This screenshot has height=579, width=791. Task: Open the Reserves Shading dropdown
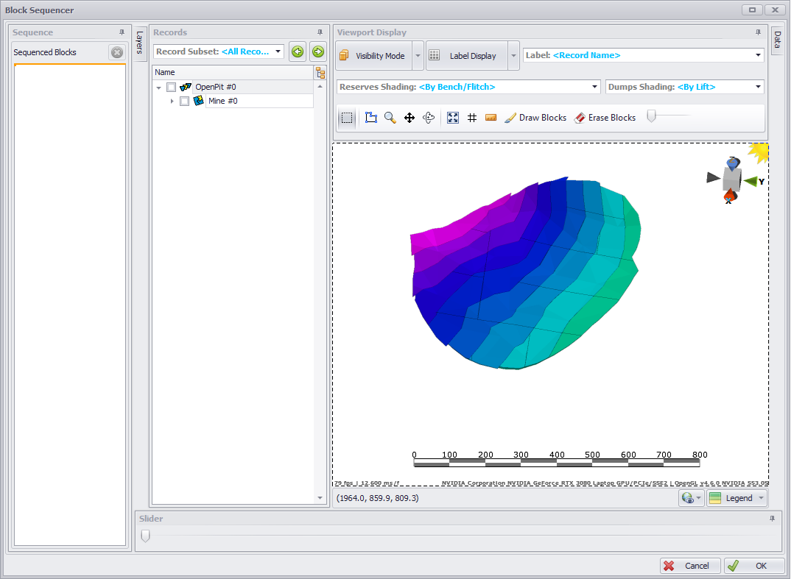coord(595,87)
